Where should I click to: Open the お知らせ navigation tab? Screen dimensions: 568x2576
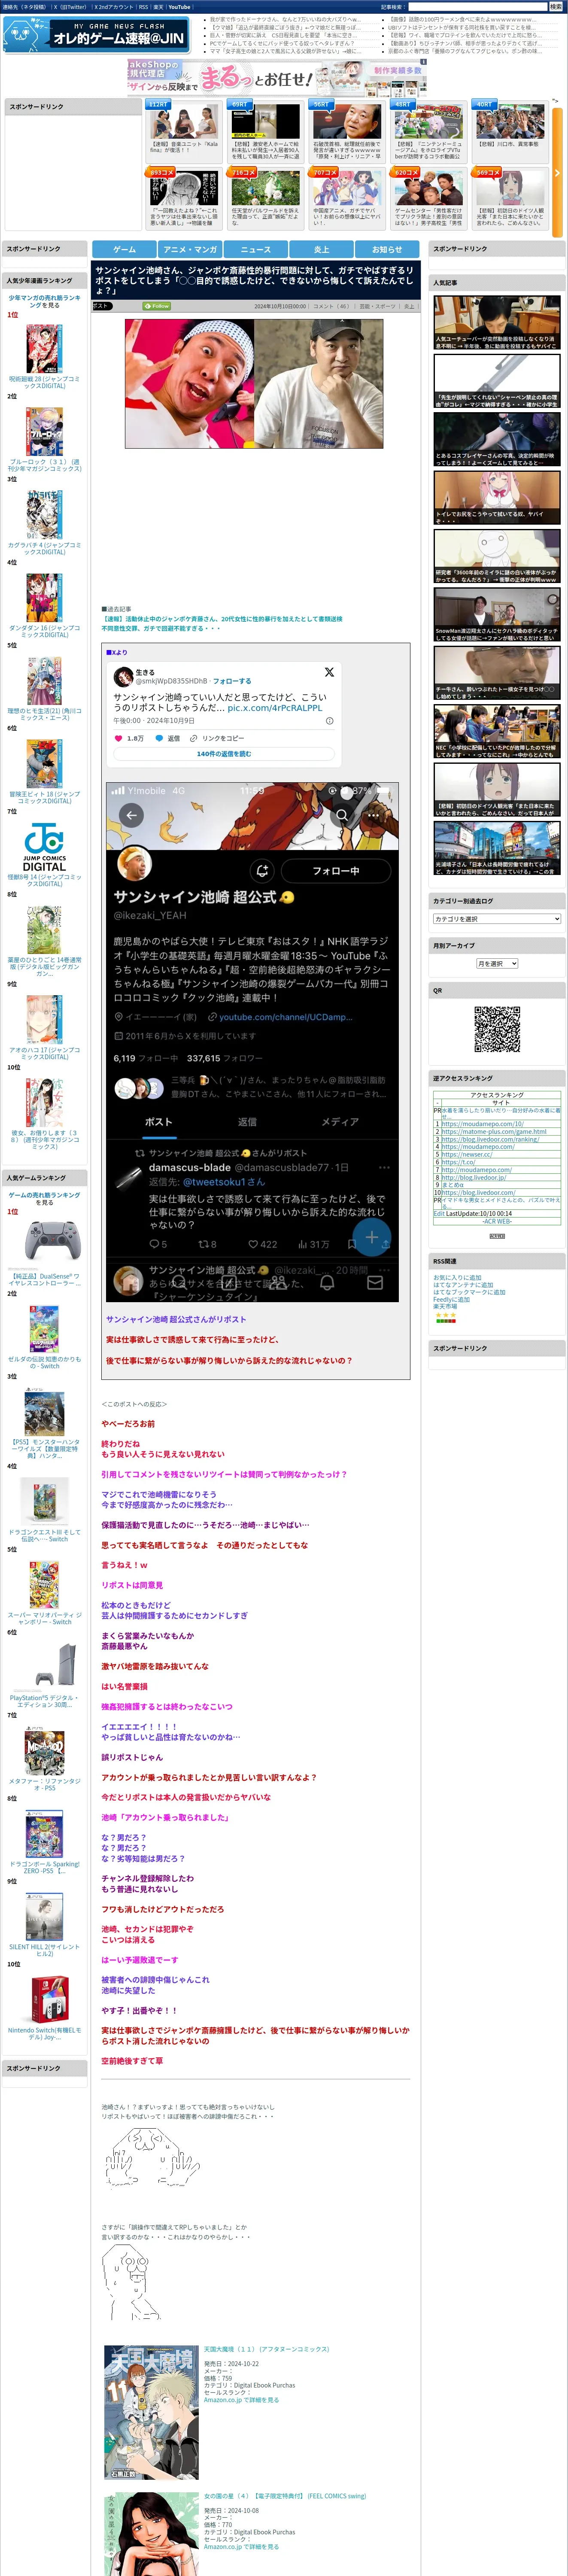[x=387, y=249]
